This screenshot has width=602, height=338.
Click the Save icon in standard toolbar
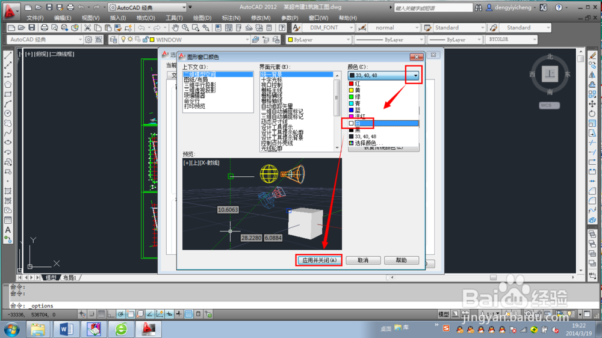click(31, 28)
